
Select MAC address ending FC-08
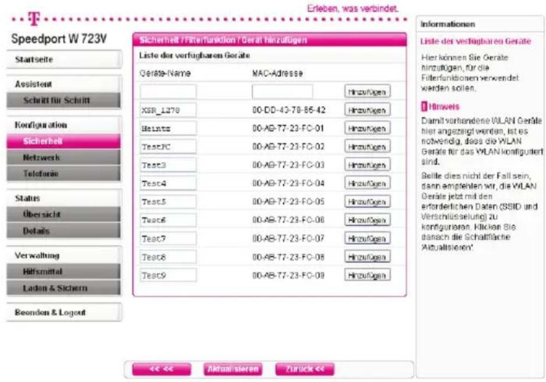pos(288,257)
